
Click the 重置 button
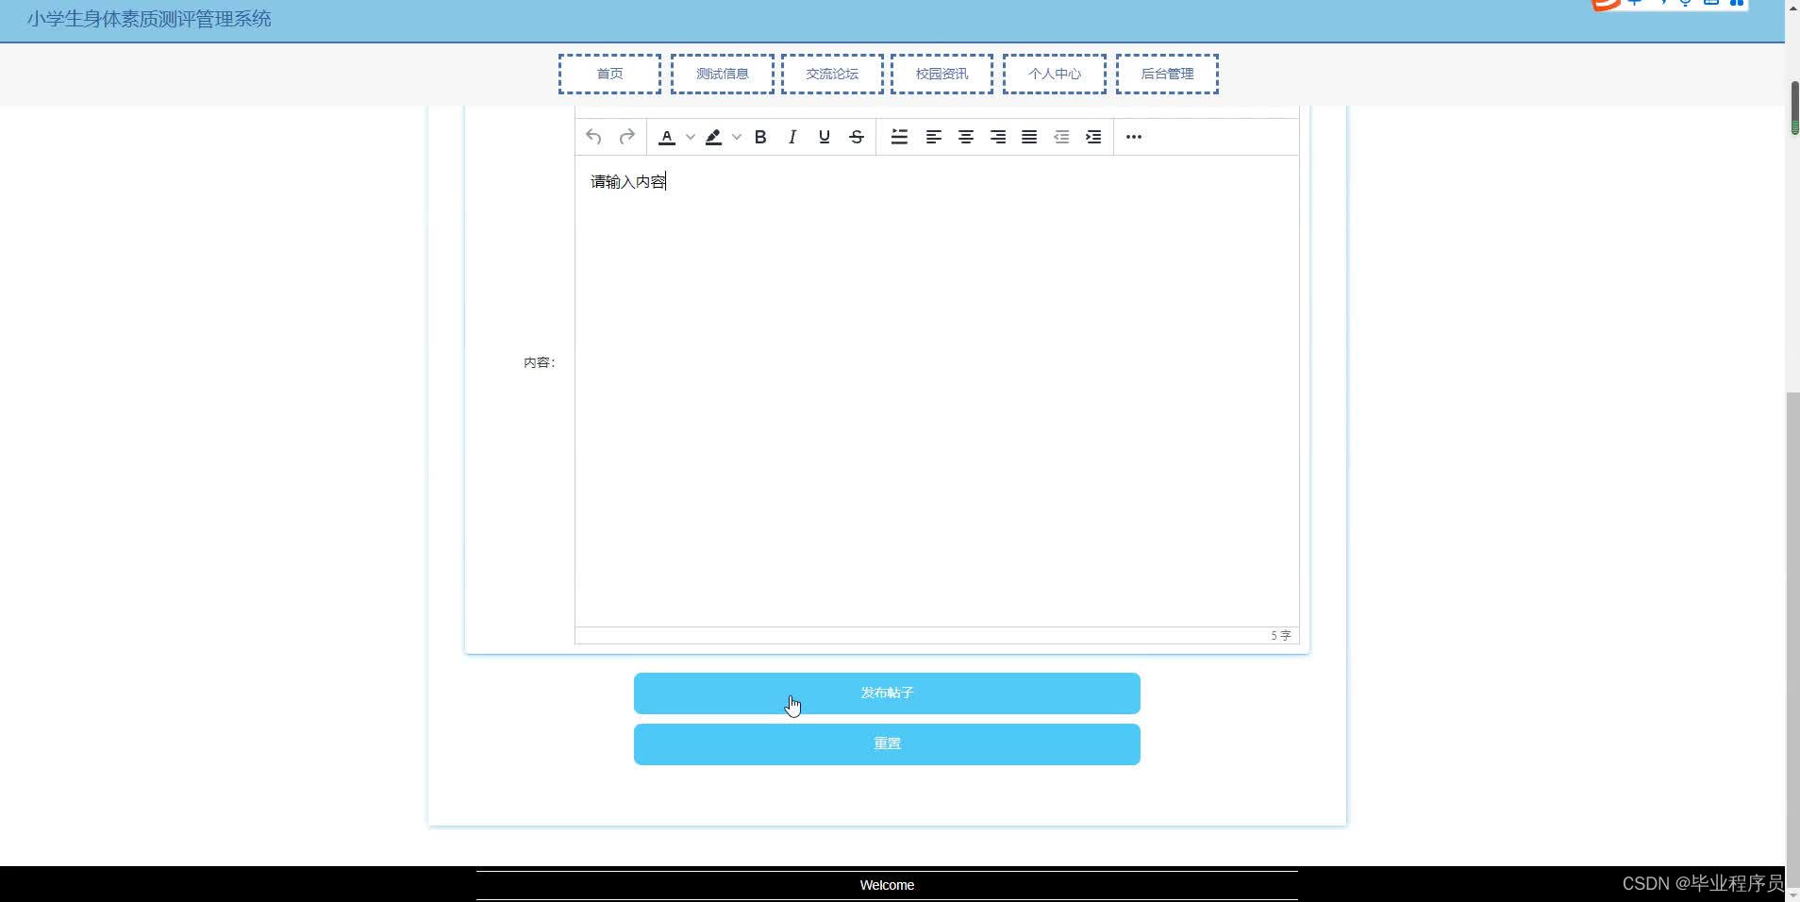tap(887, 744)
